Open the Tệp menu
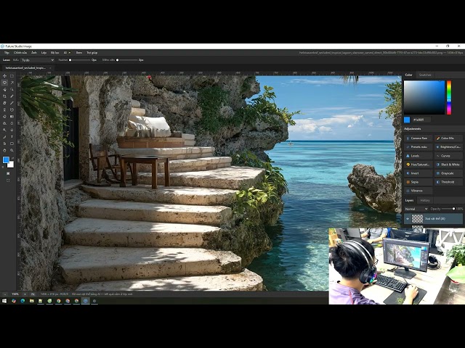This screenshot has height=348, width=465. tap(7, 53)
